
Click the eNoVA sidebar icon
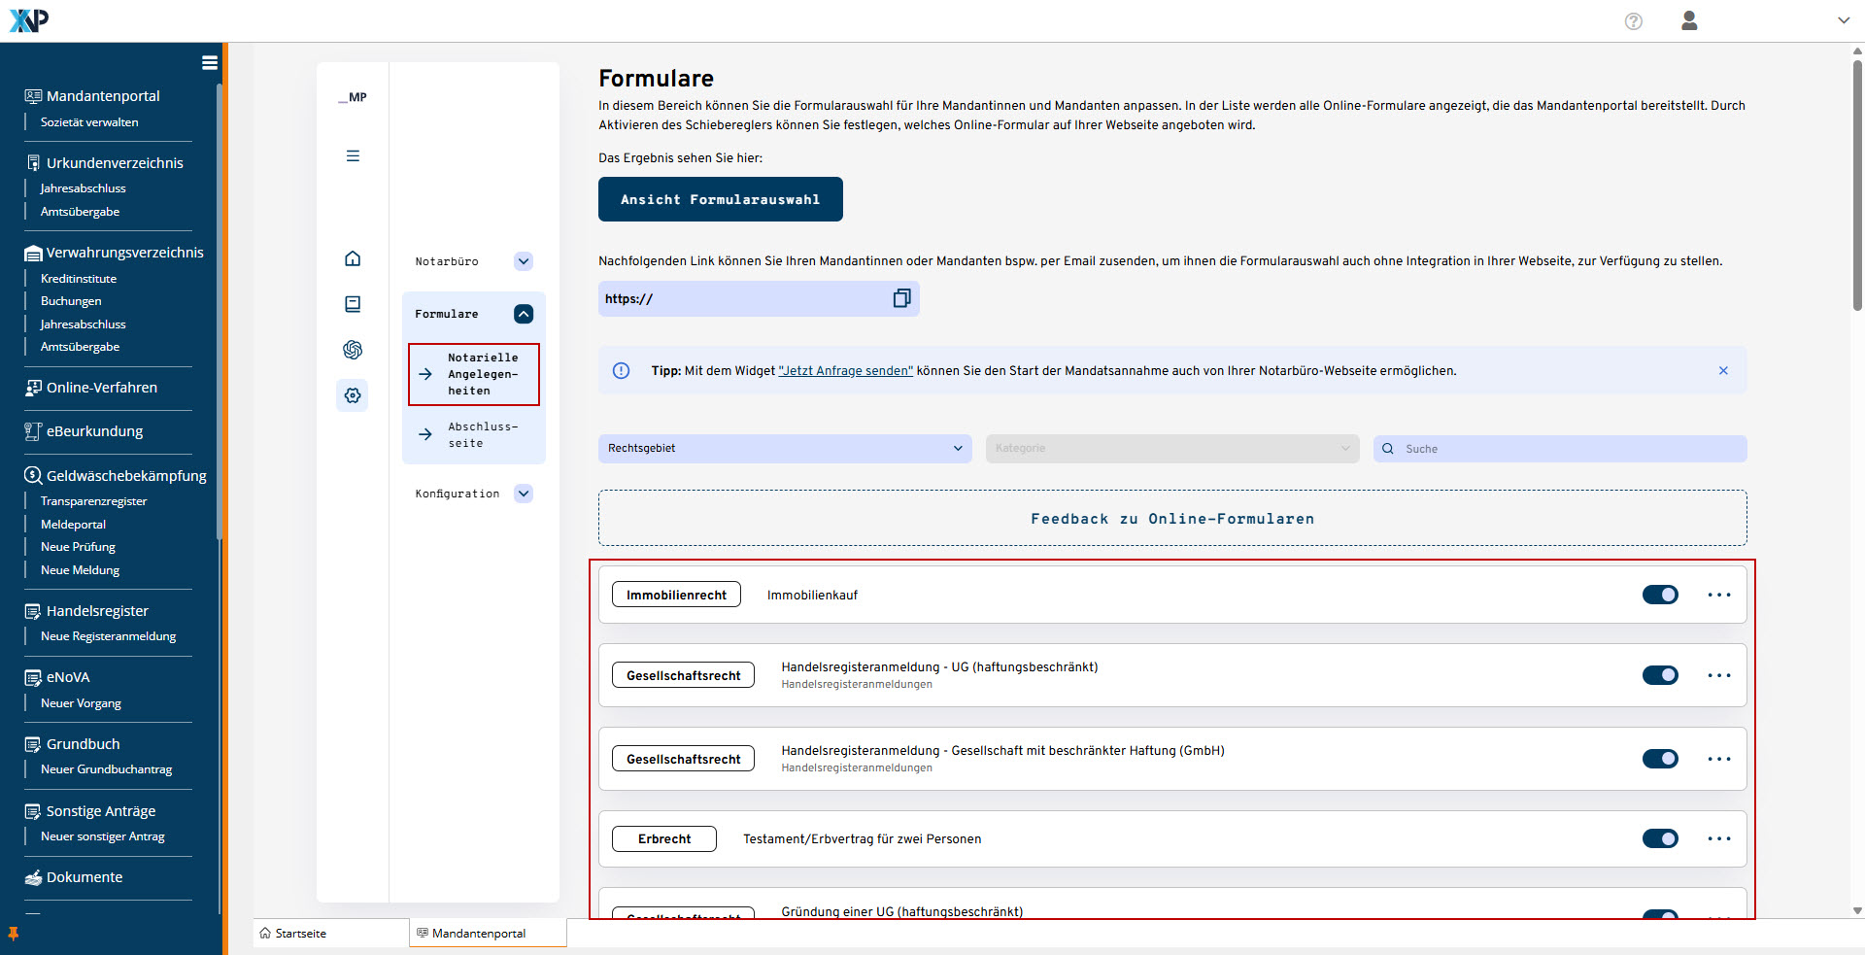pyautogui.click(x=33, y=677)
